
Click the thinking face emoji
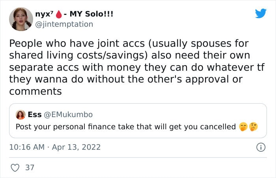tap(254, 127)
